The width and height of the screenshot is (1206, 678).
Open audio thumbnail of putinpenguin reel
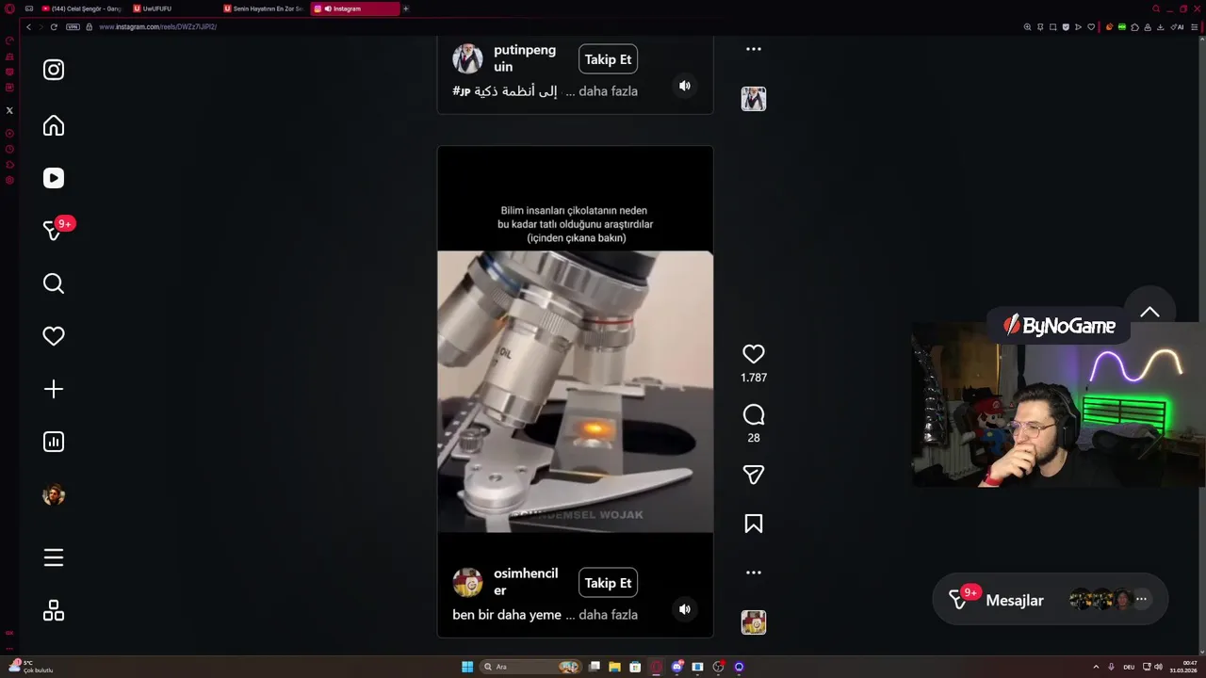click(x=754, y=99)
